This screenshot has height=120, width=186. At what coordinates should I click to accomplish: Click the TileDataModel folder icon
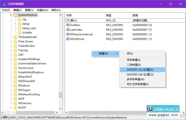point(15,37)
